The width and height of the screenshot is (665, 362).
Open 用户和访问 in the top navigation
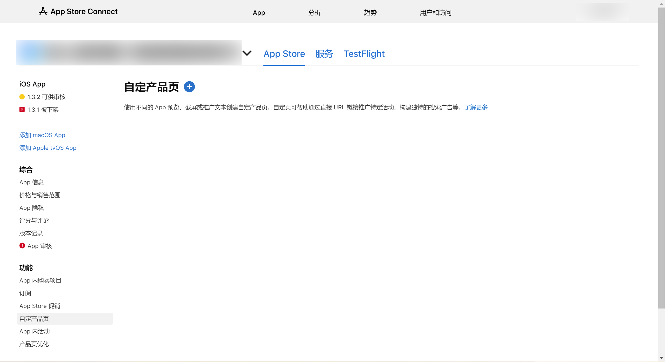(436, 12)
